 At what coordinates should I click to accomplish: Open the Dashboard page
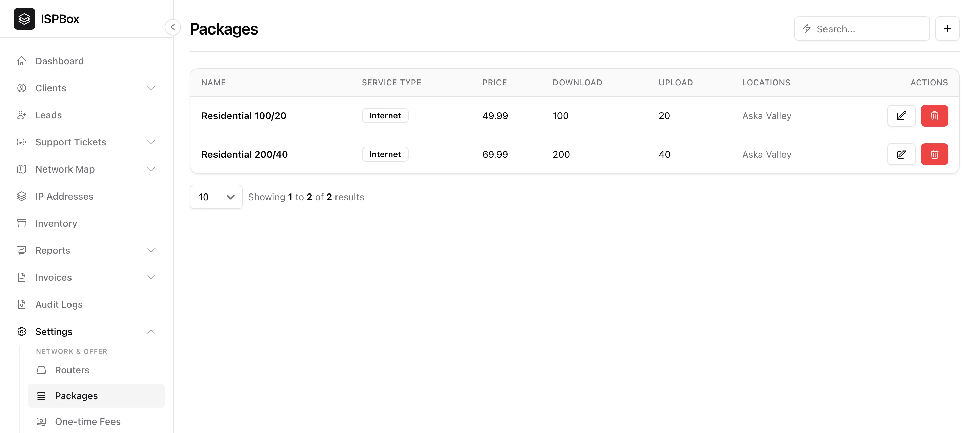(60, 61)
